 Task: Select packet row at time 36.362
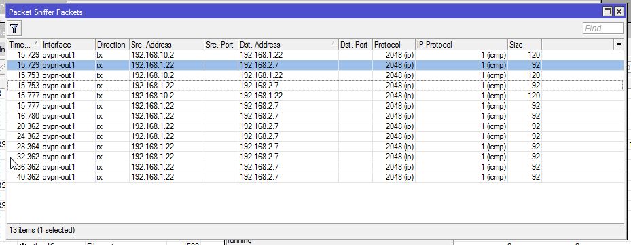(315, 167)
